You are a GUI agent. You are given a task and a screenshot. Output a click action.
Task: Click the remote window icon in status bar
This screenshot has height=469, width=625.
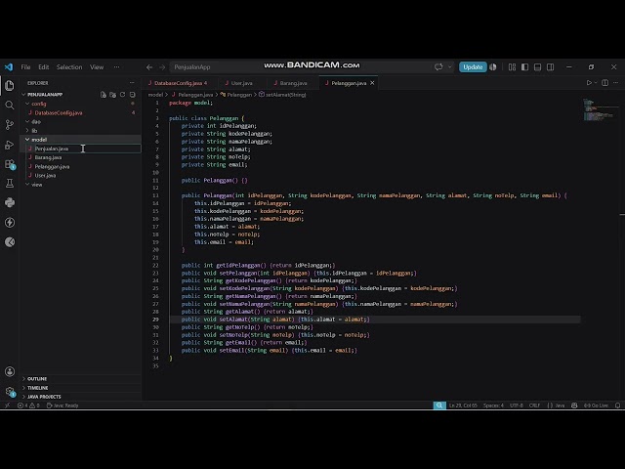tap(7, 405)
